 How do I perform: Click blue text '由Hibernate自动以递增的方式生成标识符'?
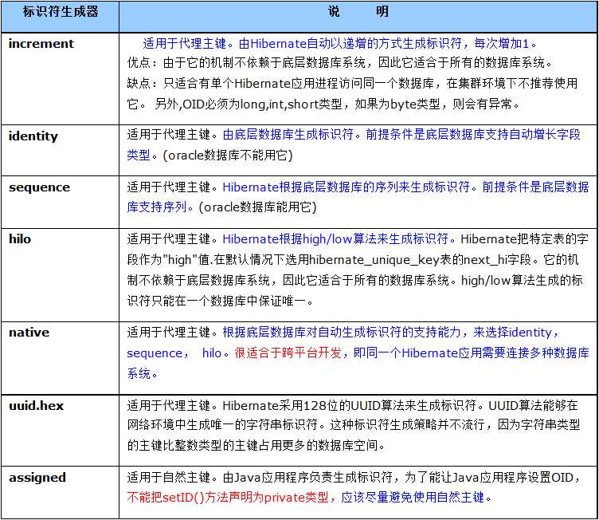point(350,44)
